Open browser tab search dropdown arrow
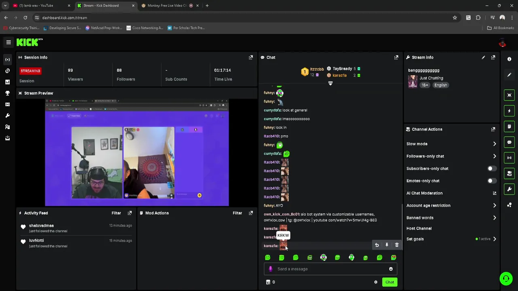This screenshot has width=518, height=291. point(5,6)
